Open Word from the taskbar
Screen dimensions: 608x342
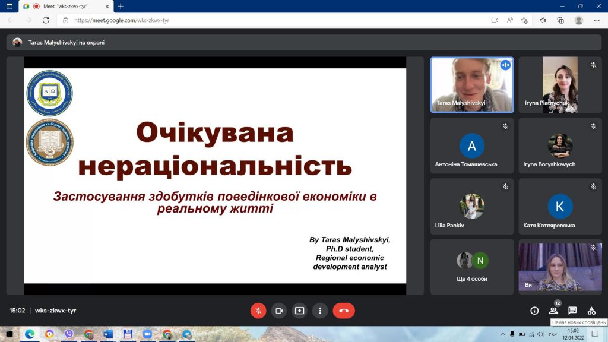pyautogui.click(x=108, y=334)
